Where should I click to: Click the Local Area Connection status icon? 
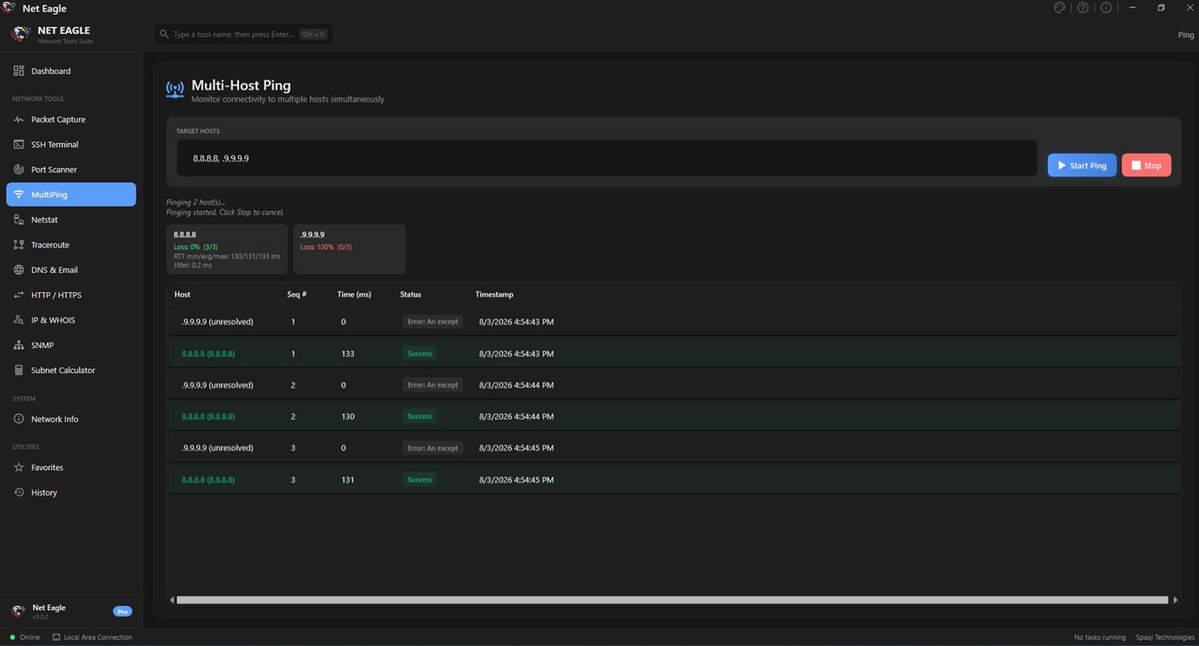(56, 638)
